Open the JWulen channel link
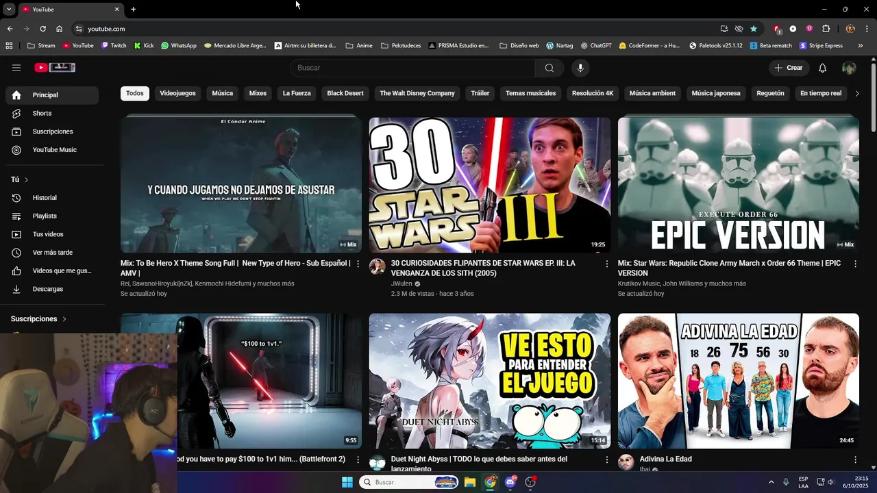This screenshot has width=877, height=493. (401, 283)
